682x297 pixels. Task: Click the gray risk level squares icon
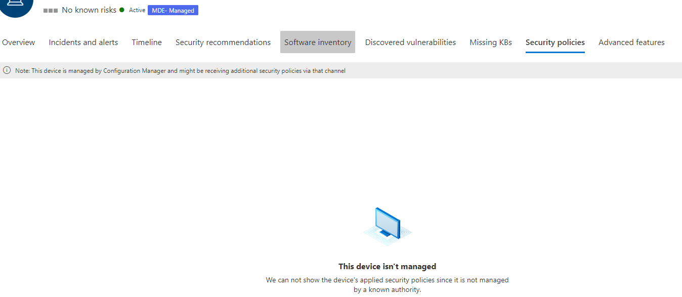coord(51,11)
